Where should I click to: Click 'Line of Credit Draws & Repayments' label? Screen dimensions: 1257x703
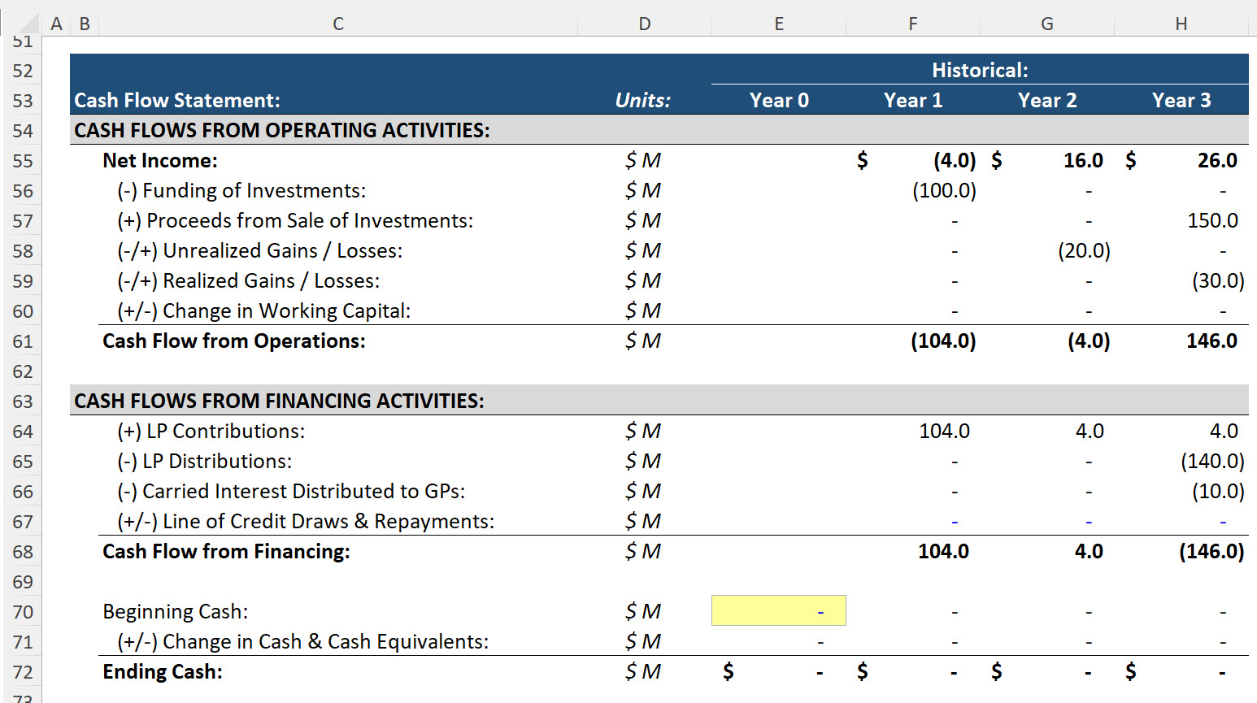(306, 521)
